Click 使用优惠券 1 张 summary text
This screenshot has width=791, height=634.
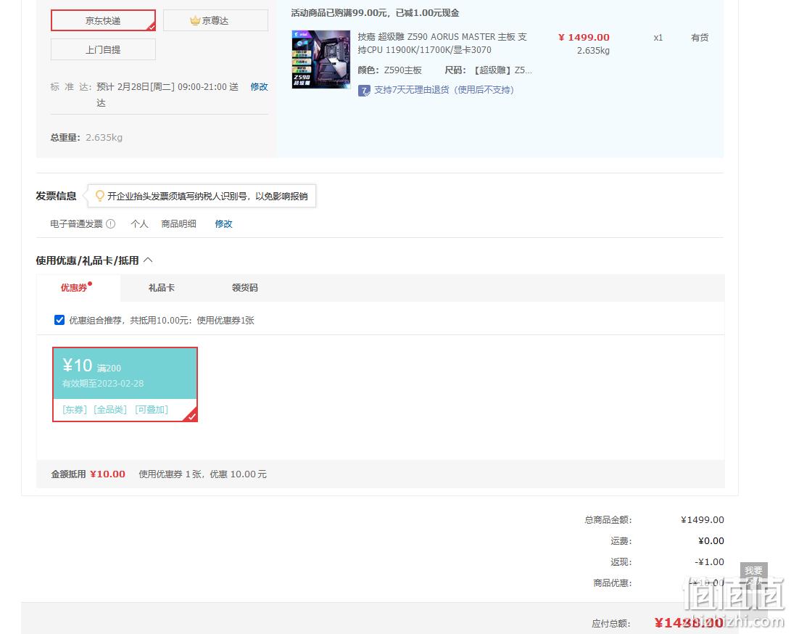203,474
